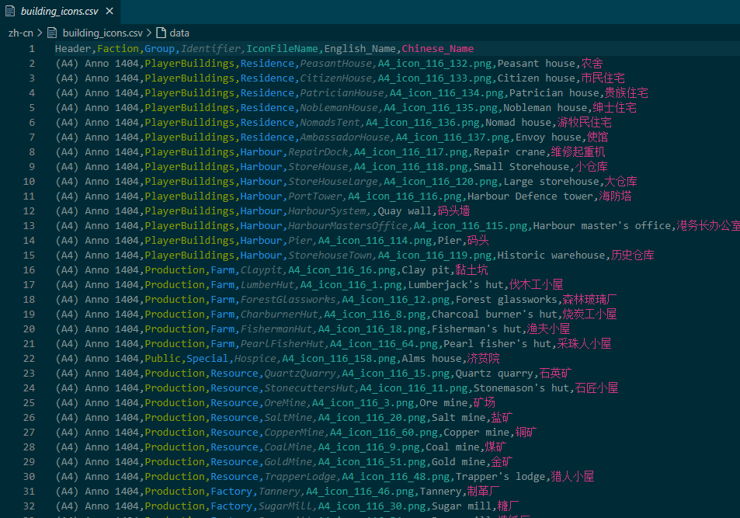Click OreMine identifier on line 25
This screenshot has height=518, width=740.
285,403
